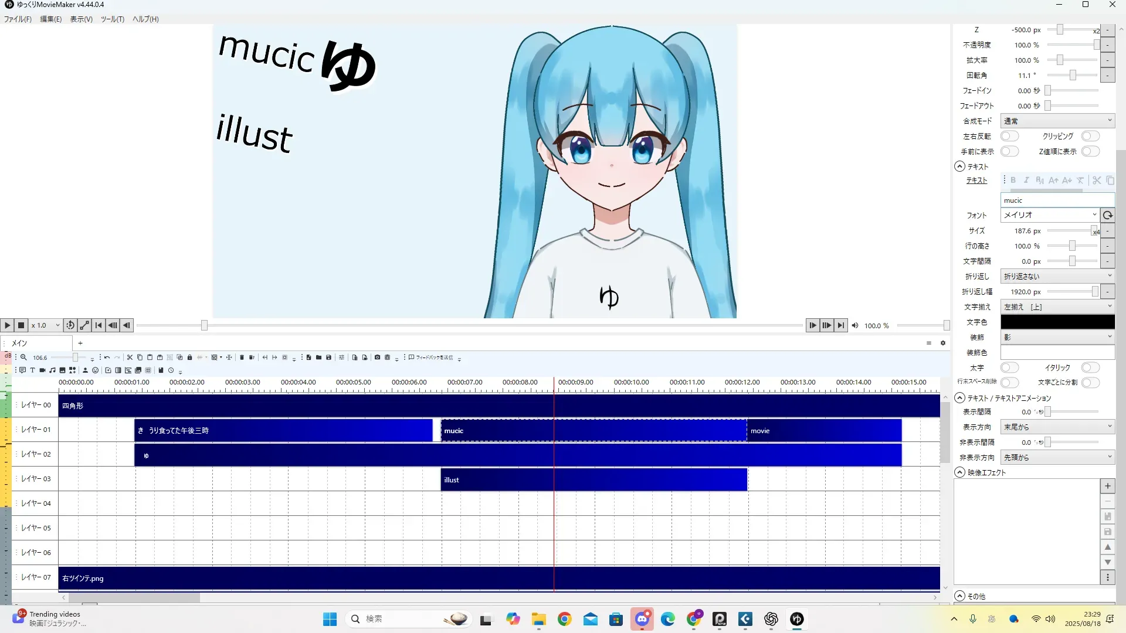This screenshot has width=1126, height=633.
Task: Open the フォント dropdown showing メイリオ
Action: click(x=1049, y=215)
